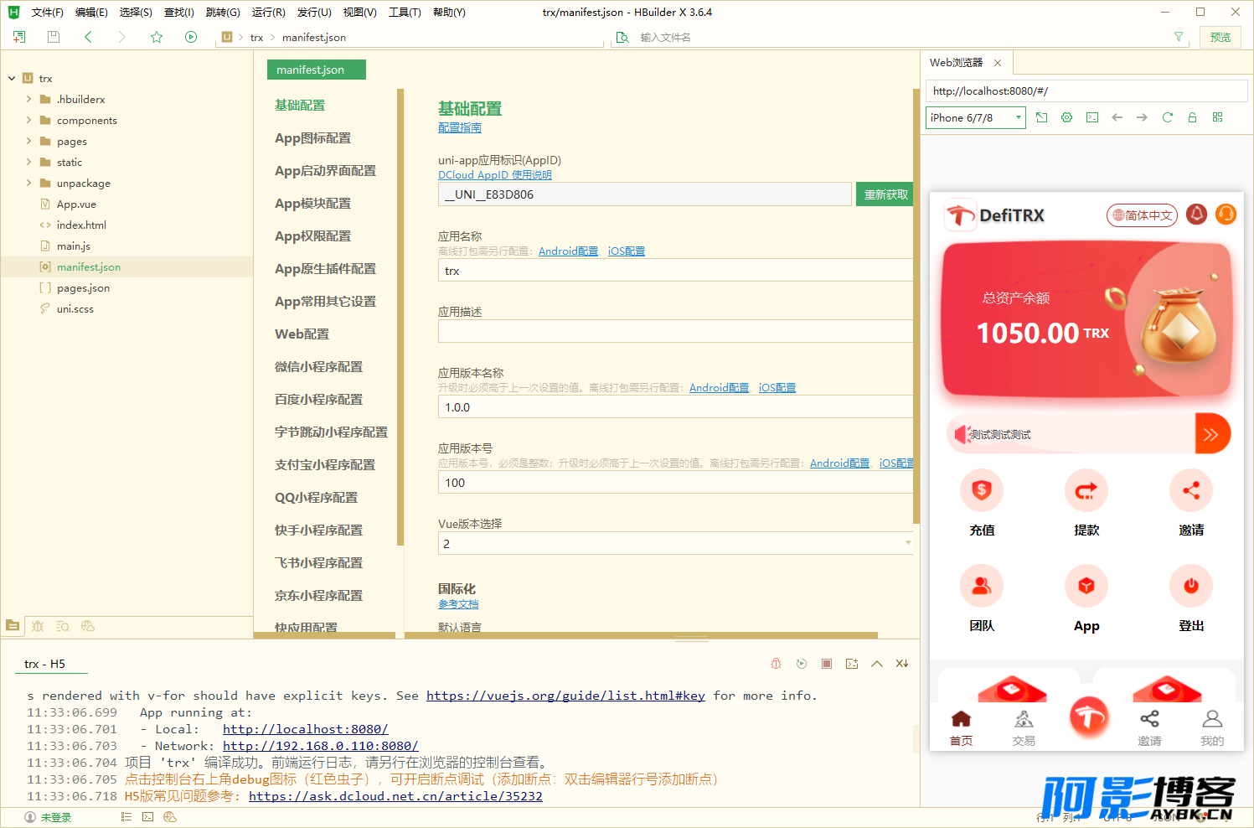
Task: Click the lock icon in browser toolbar
Action: tap(1192, 117)
